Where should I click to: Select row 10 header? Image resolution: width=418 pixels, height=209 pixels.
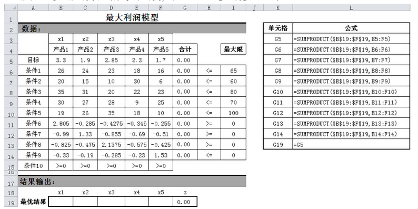click(11, 113)
